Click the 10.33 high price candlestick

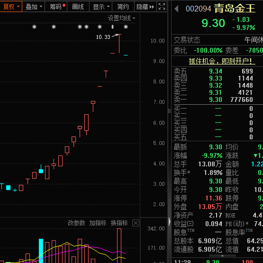[119, 44]
